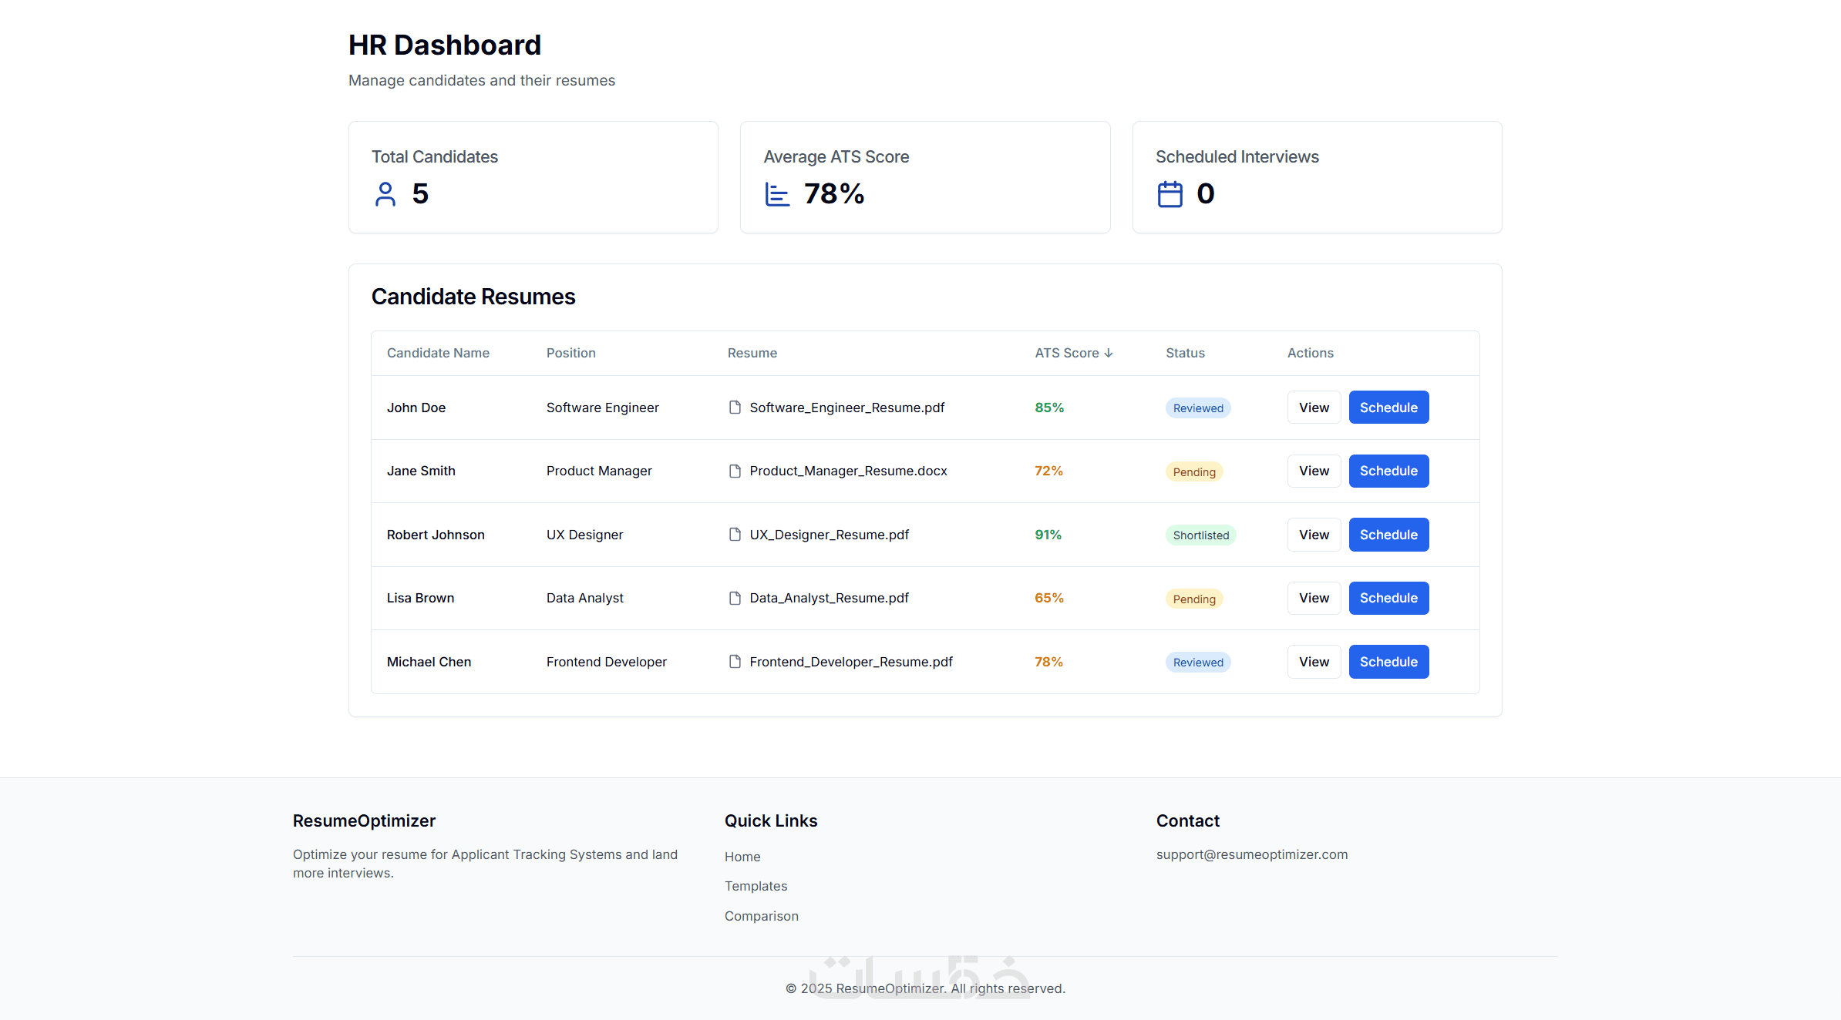Schedule interview for Michael Chen
This screenshot has width=1841, height=1020.
(1388, 662)
